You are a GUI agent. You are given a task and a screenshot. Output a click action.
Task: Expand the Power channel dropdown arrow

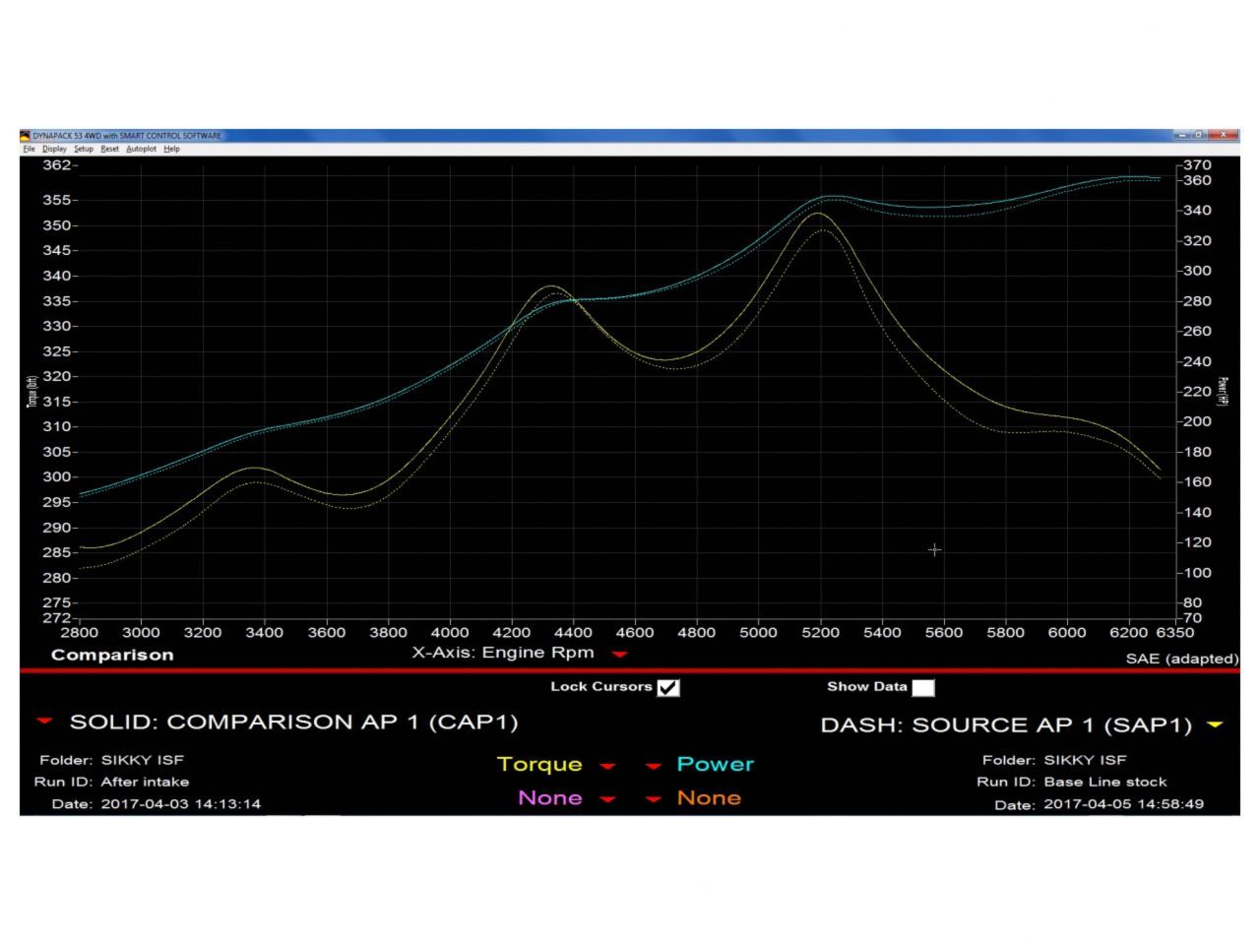point(654,766)
